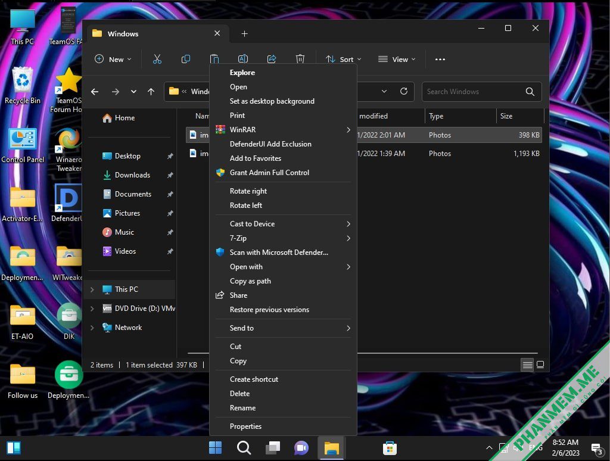Expand DVD Drive (D:) tree node
Image resolution: width=610 pixels, height=461 pixels.
click(92, 309)
